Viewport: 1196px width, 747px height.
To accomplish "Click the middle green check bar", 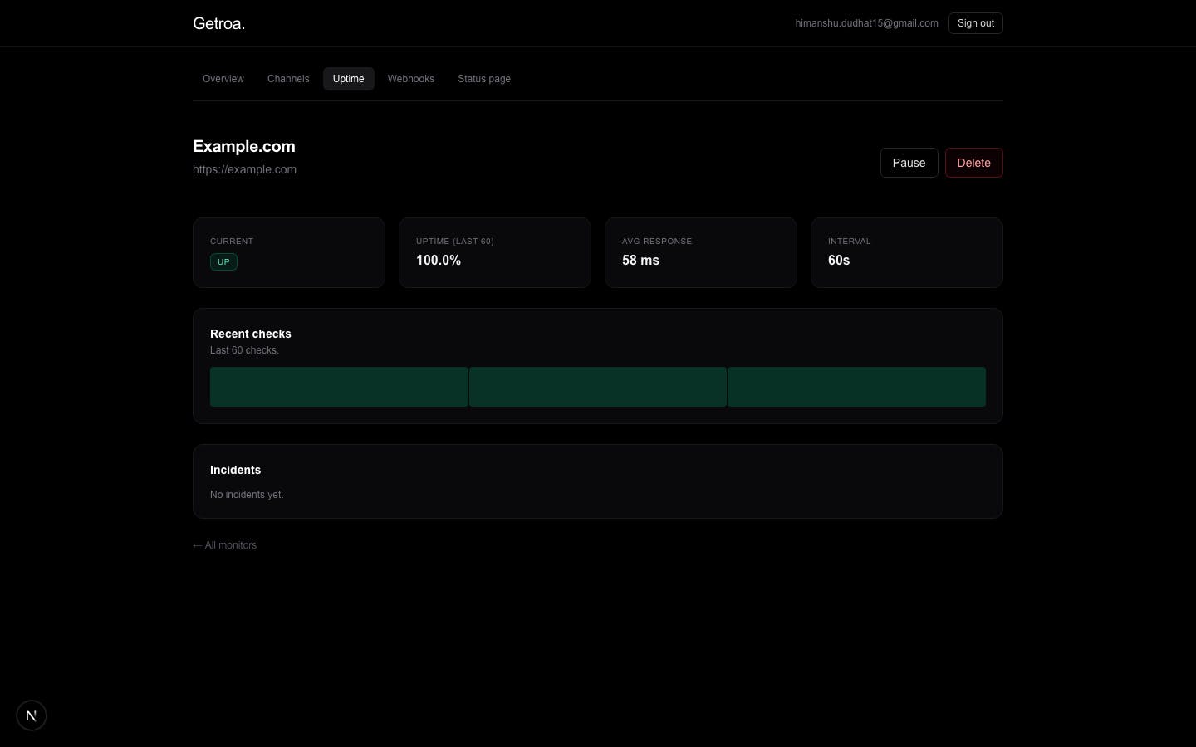I will click(598, 387).
